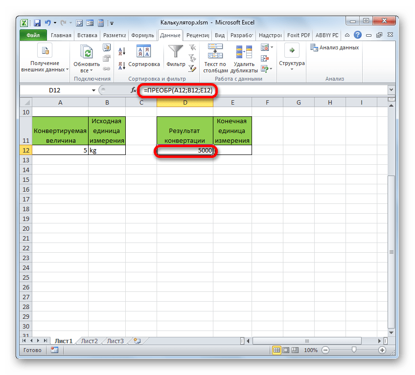The width and height of the screenshot is (415, 375).
Task: Click the Excel application logo icon
Action: (24, 23)
